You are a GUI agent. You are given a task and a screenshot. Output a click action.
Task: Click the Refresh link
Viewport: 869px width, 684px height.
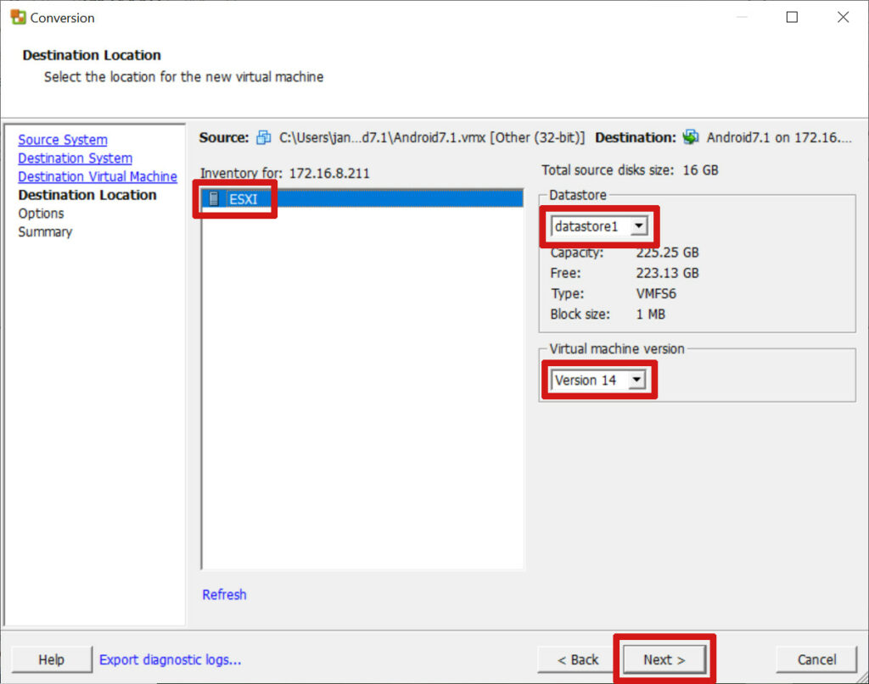click(224, 594)
